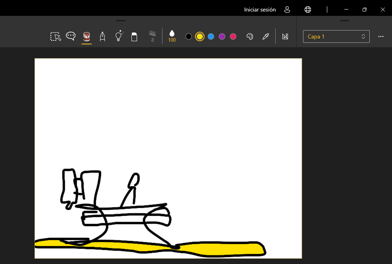Select the lightbulb magic tool
Image resolution: width=392 pixels, height=264 pixels.
119,36
